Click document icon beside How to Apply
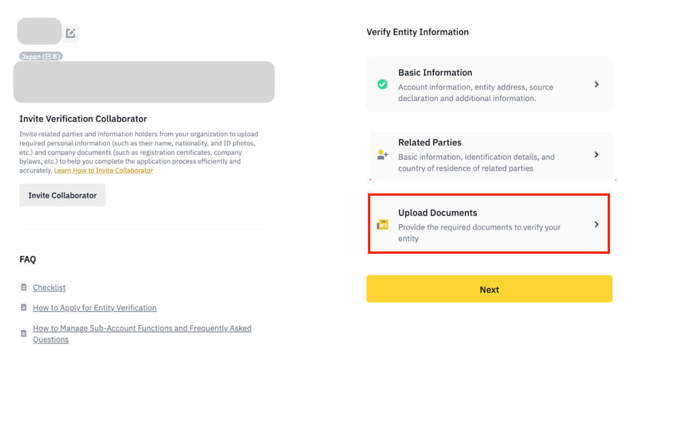 (x=24, y=308)
